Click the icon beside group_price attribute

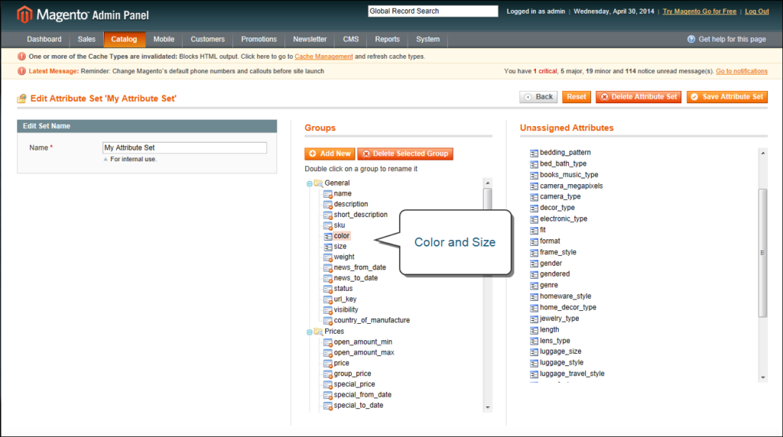coord(327,374)
